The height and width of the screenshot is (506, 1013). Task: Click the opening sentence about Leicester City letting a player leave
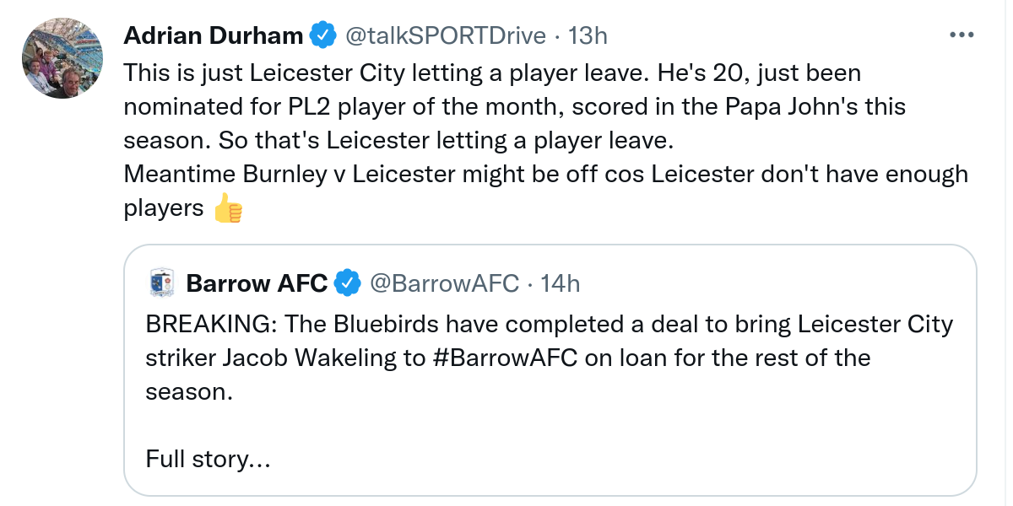point(371,73)
